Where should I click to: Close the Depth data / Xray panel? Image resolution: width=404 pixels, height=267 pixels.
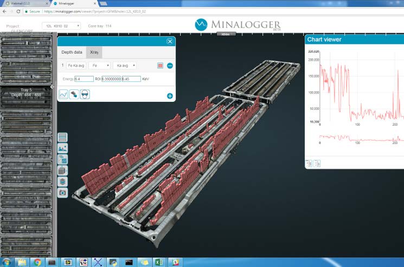(x=170, y=41)
